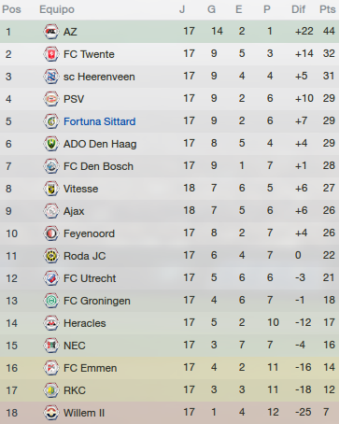Click the Roda JC crest
The image size is (339, 424).
click(x=51, y=256)
